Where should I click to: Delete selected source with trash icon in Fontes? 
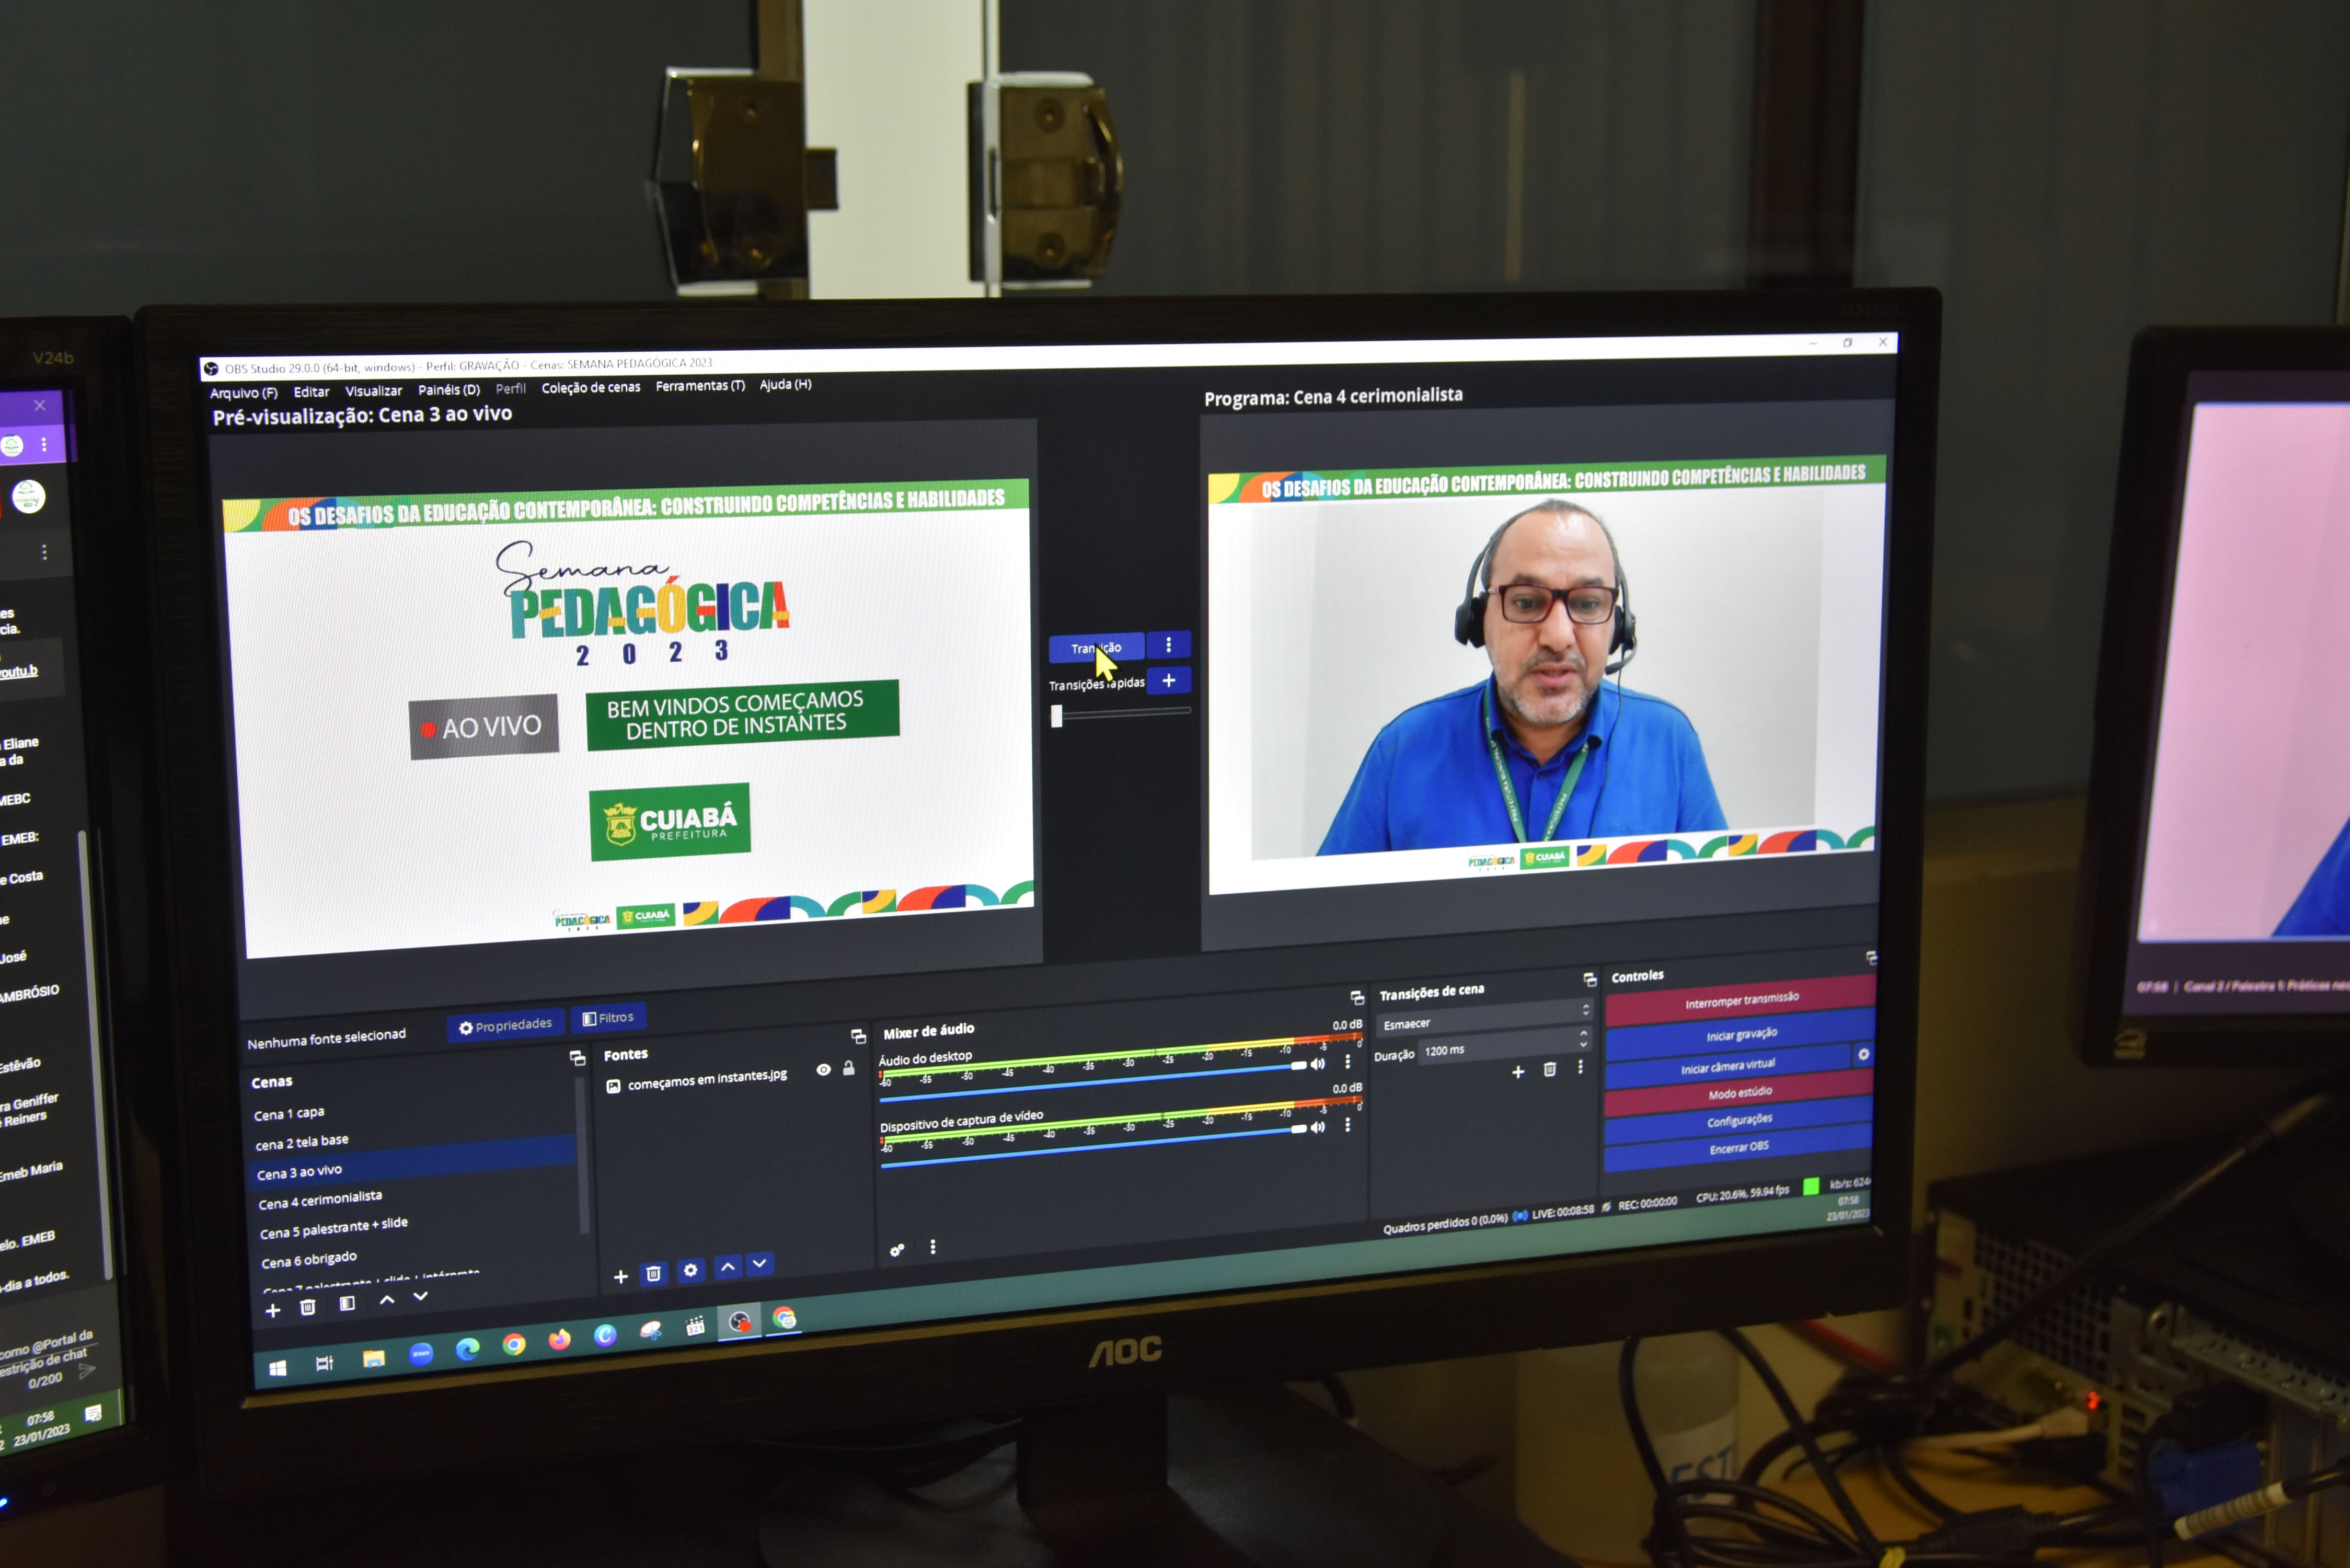653,1273
